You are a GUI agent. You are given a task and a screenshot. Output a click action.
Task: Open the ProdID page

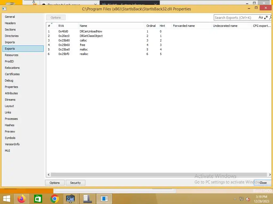coord(23,61)
